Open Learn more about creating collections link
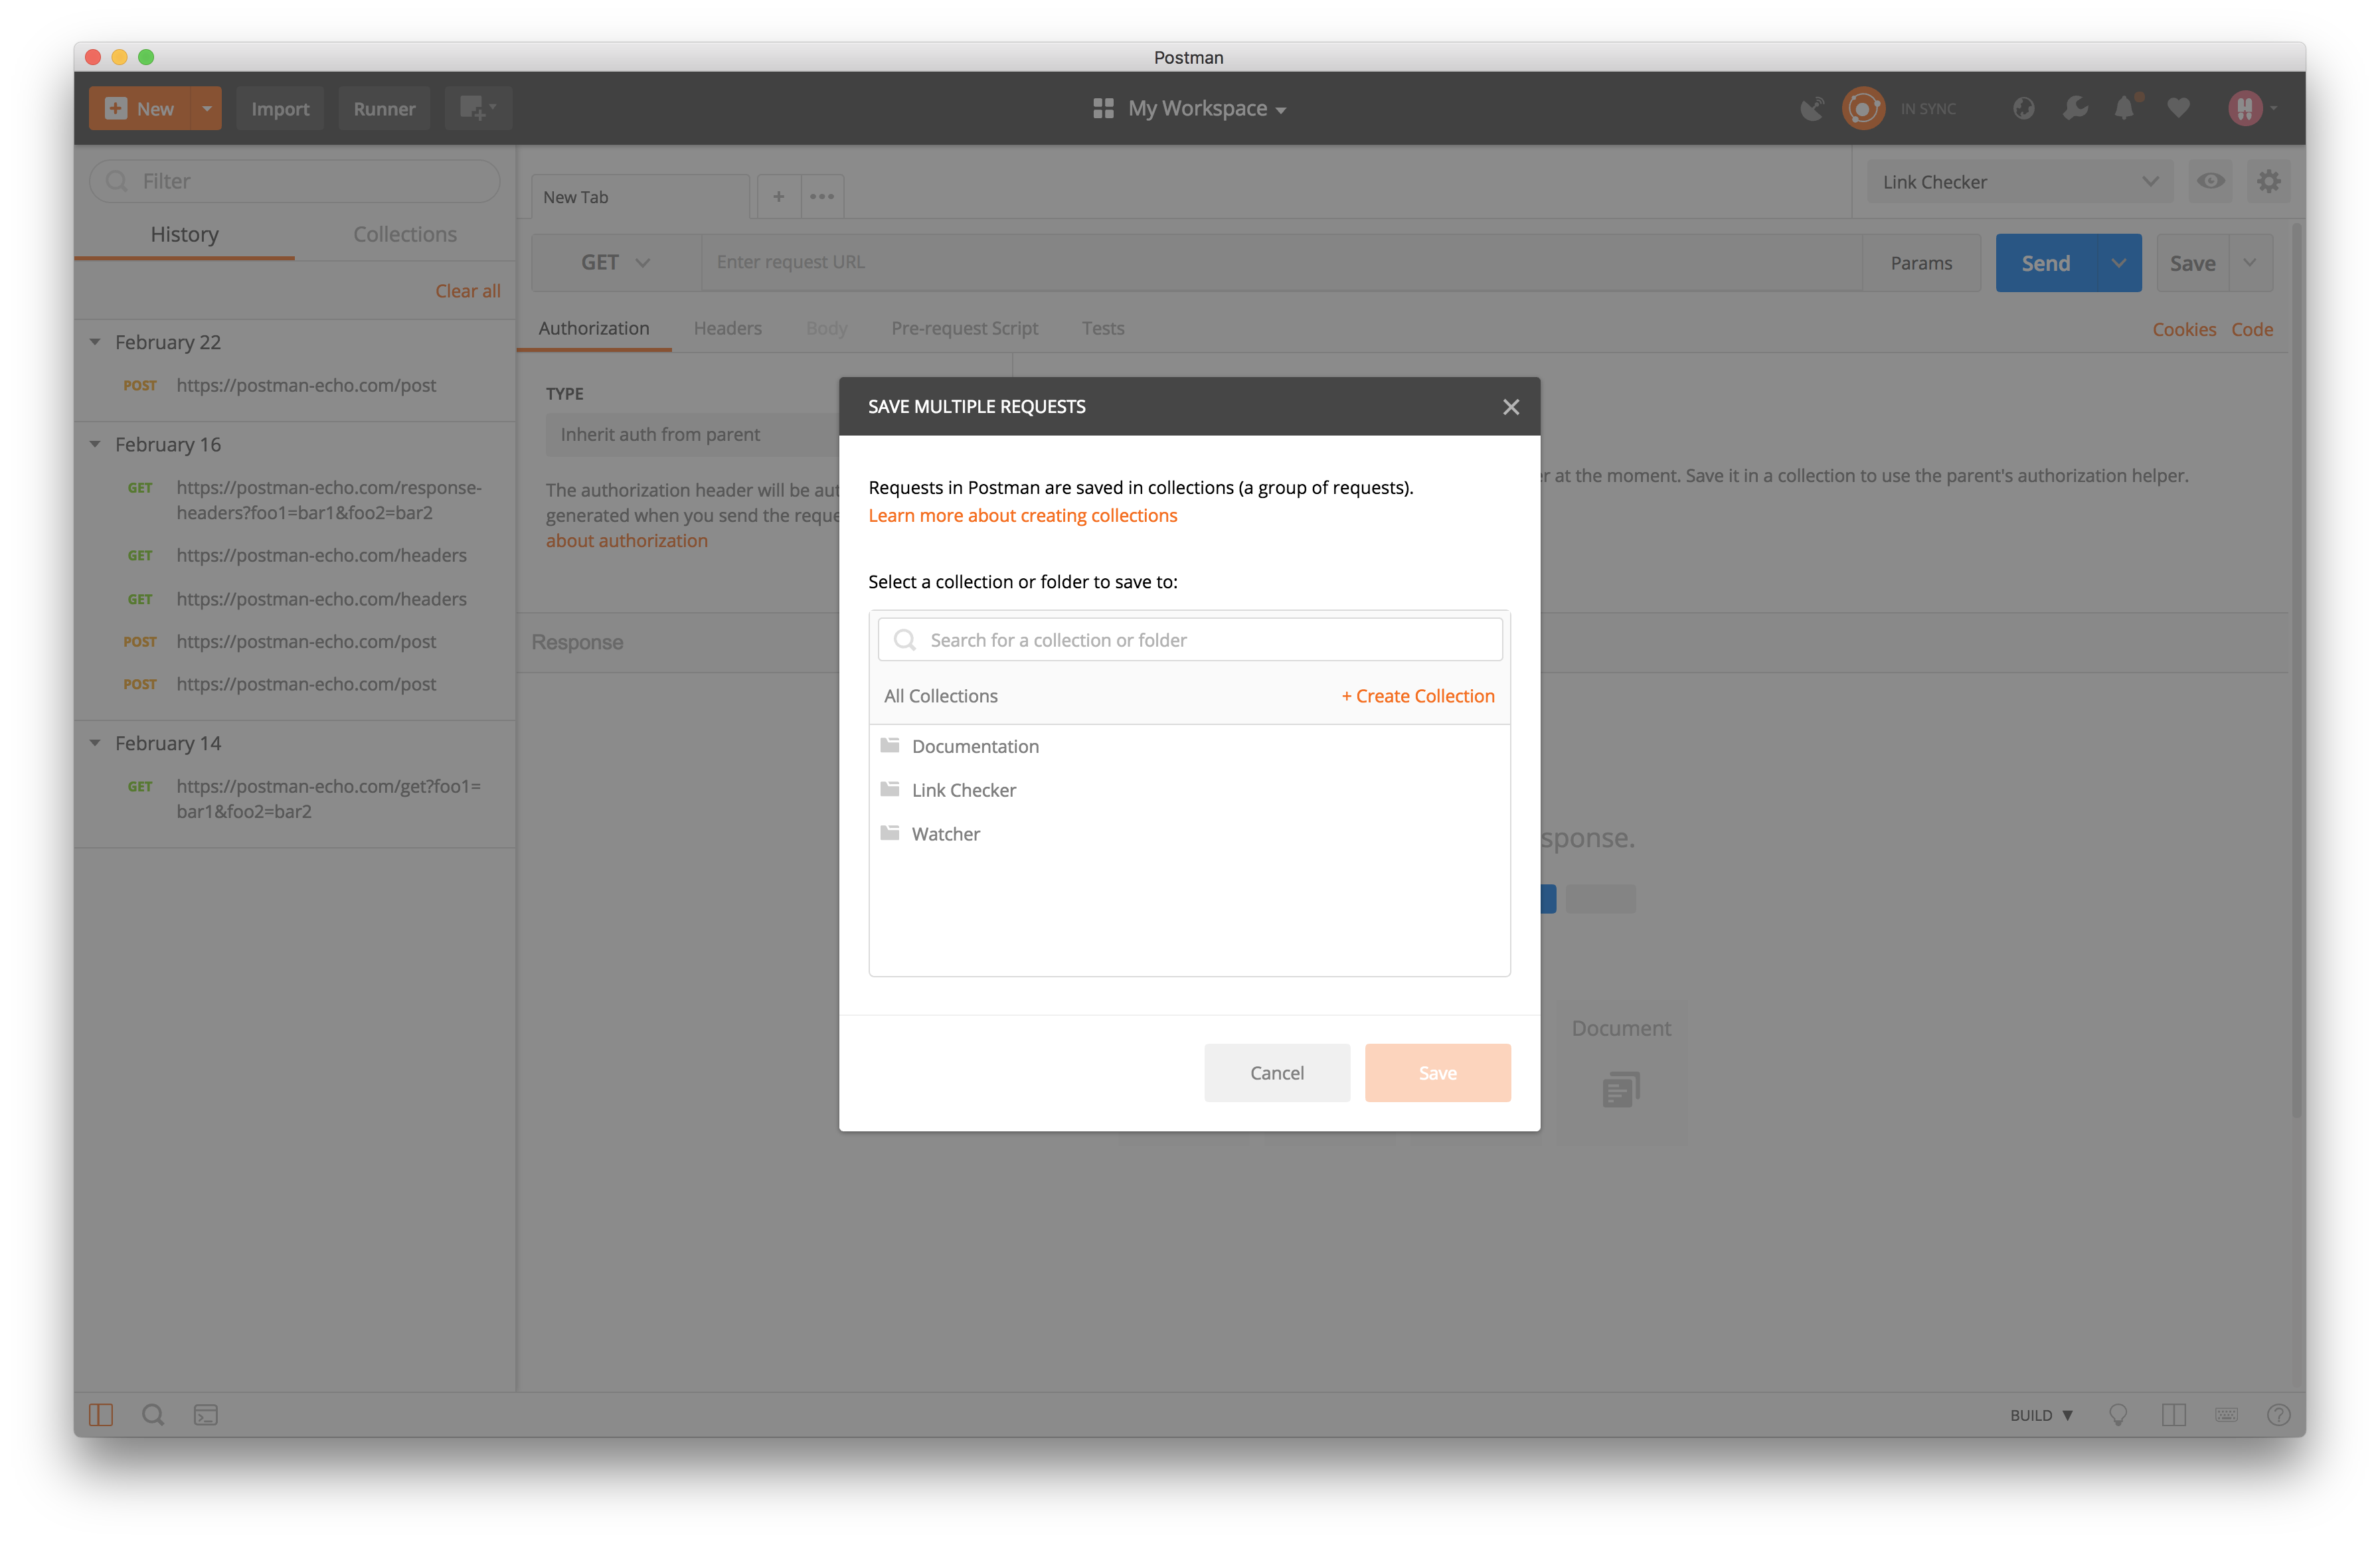 (x=1022, y=515)
